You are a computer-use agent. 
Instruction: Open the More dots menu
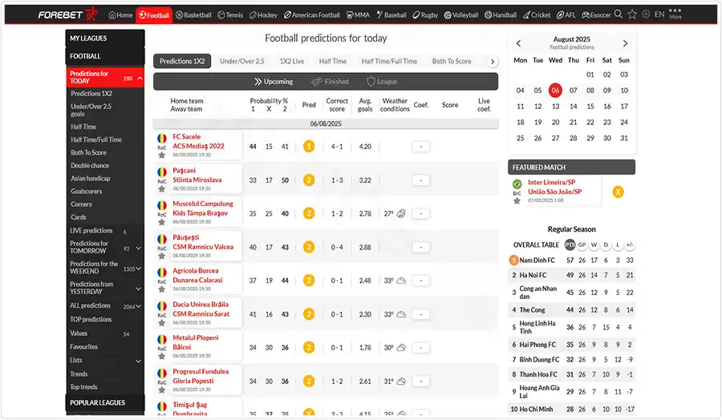[x=675, y=14]
